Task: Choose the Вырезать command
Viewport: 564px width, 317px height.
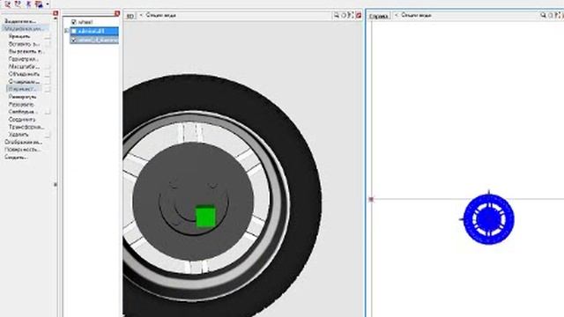Action: [x=26, y=51]
